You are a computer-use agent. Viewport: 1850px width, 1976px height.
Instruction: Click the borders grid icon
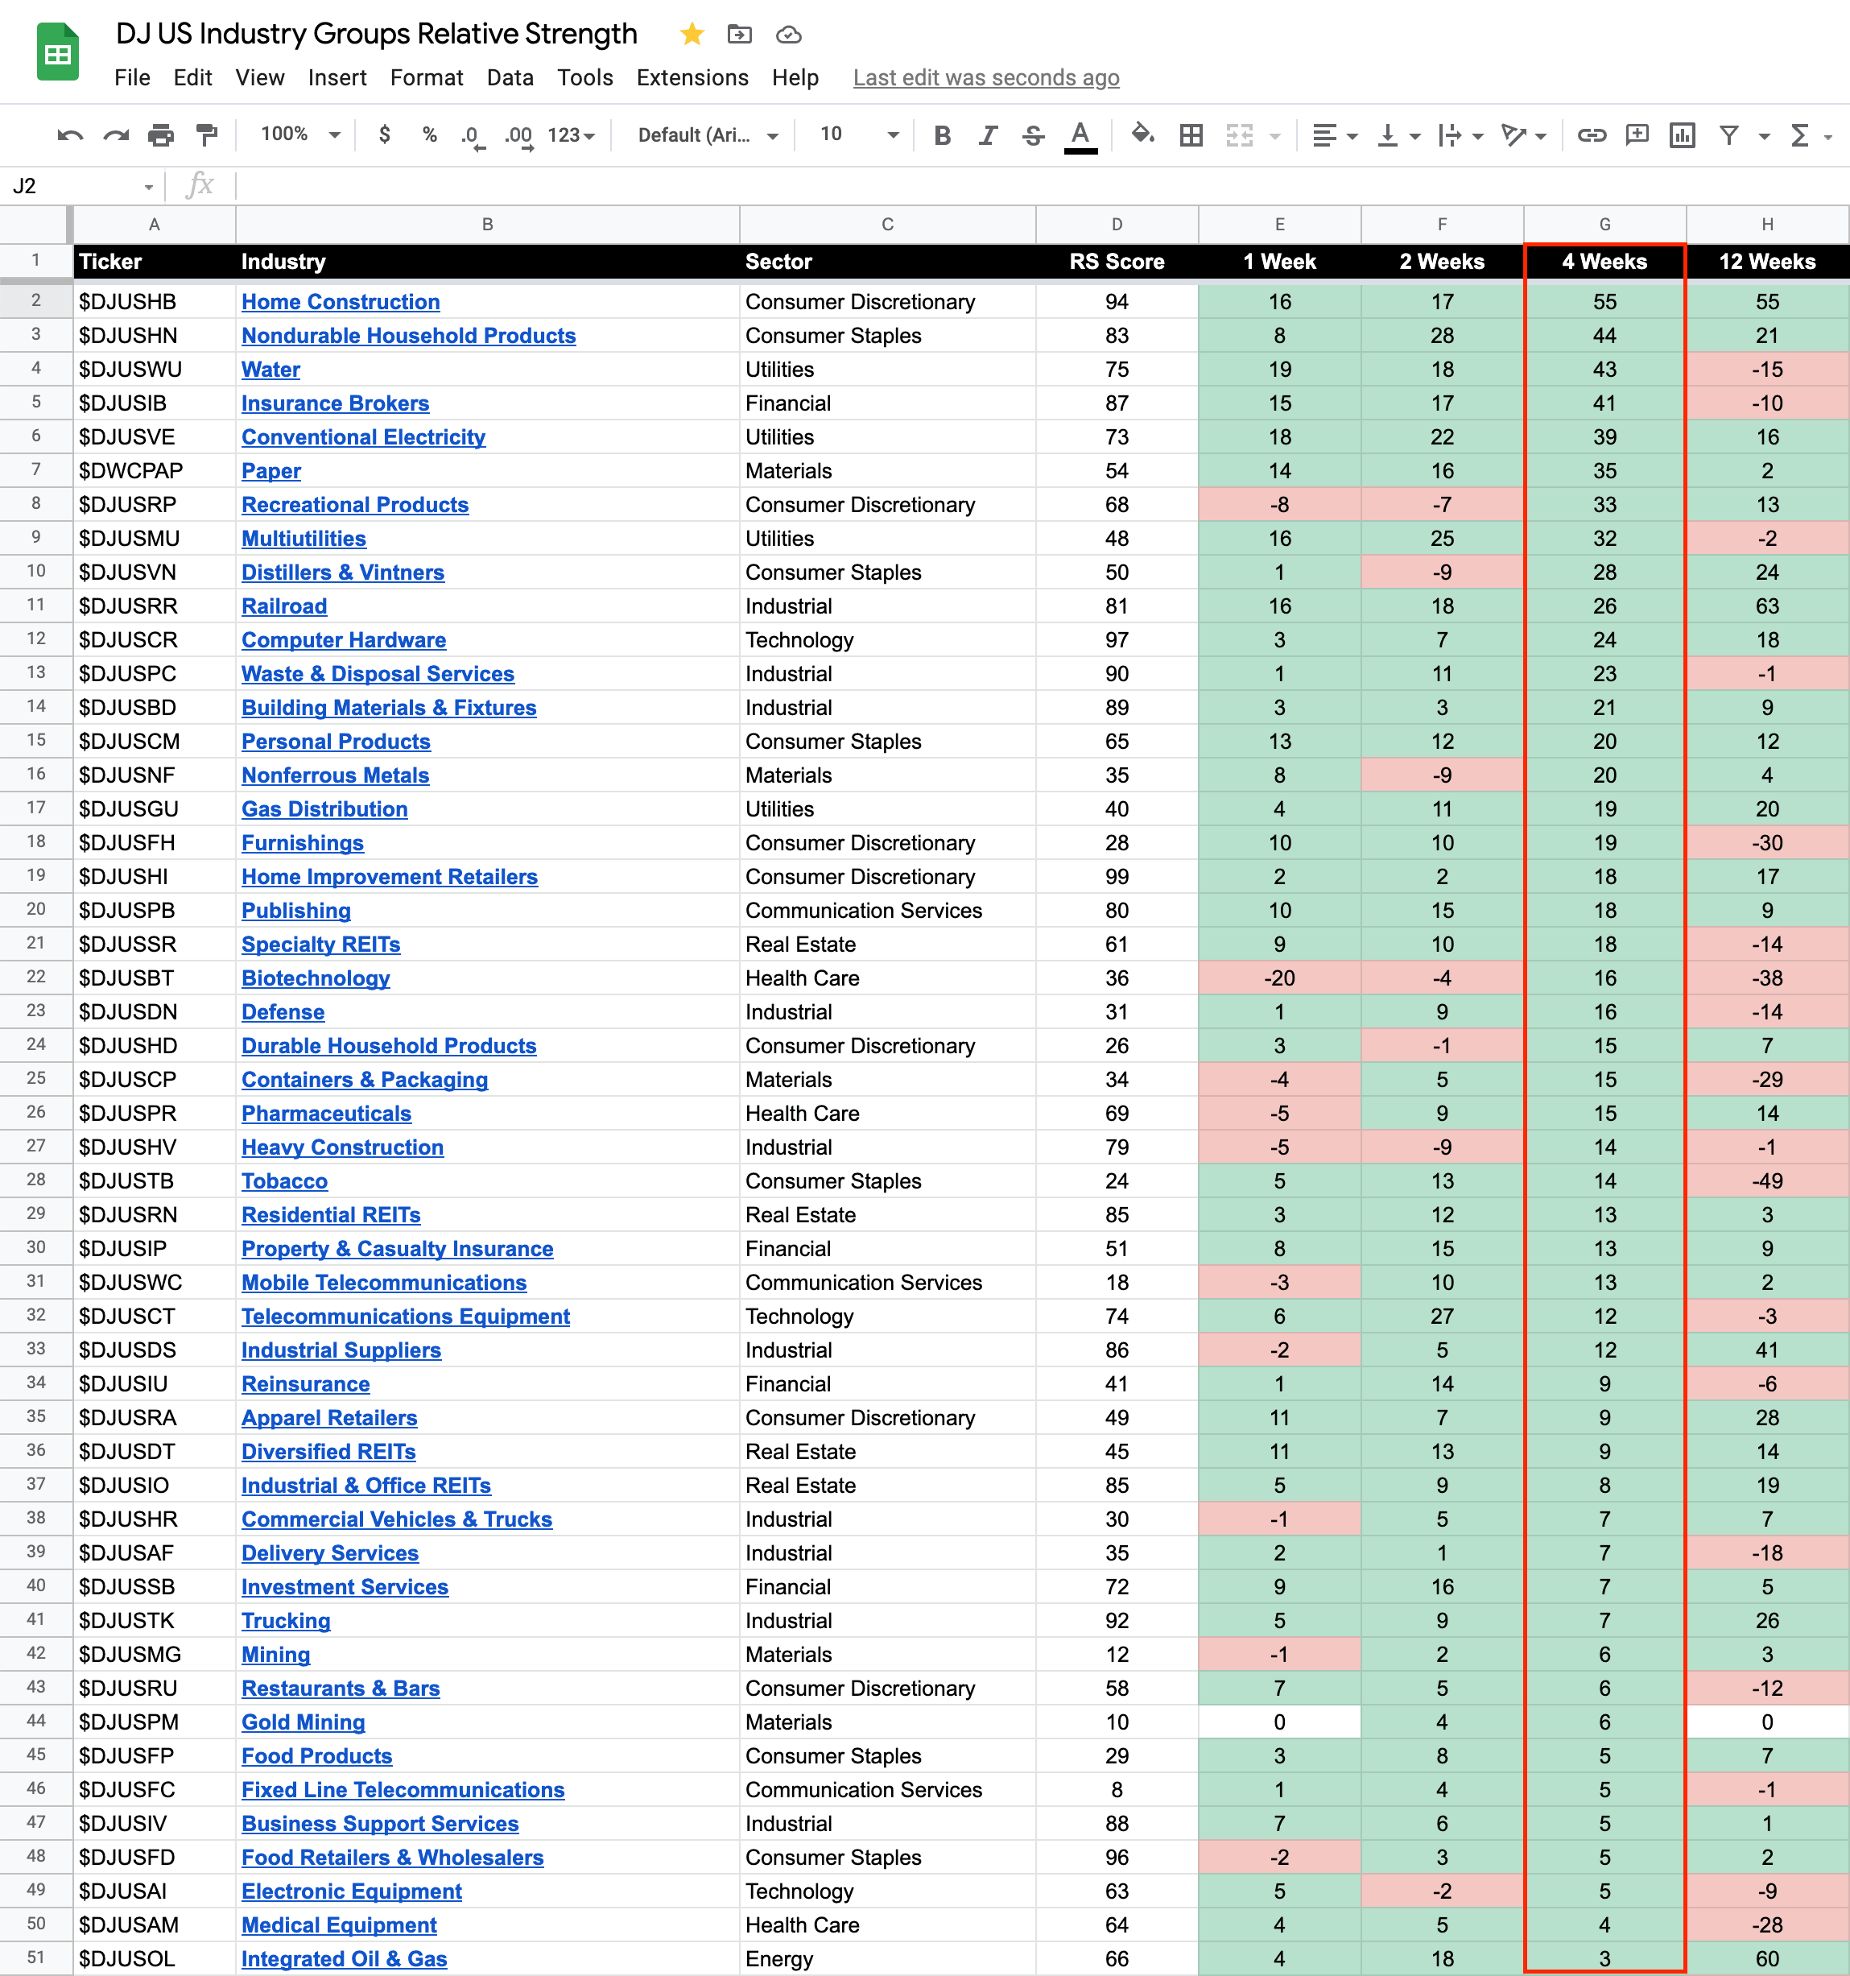coord(1191,135)
